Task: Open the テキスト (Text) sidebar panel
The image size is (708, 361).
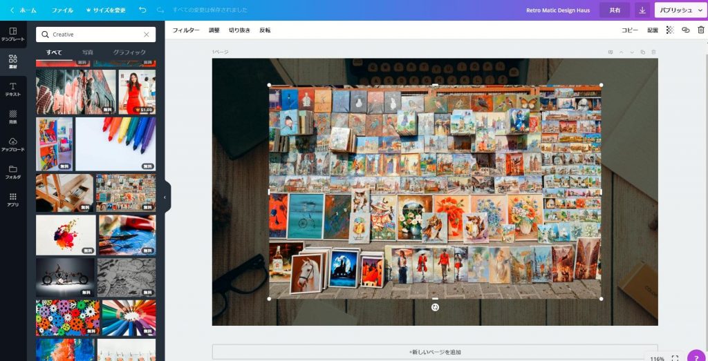Action: pyautogui.click(x=12, y=89)
